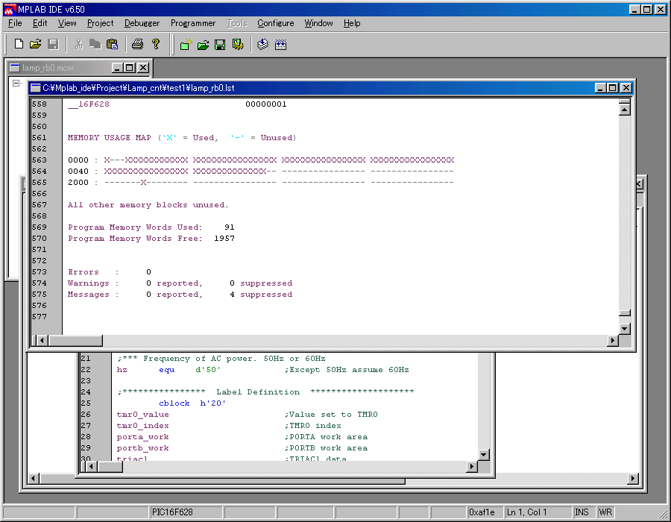Viewport: 671px width, 522px height.
Task: Click the 'cblock h'20'' source line
Action: [x=192, y=403]
